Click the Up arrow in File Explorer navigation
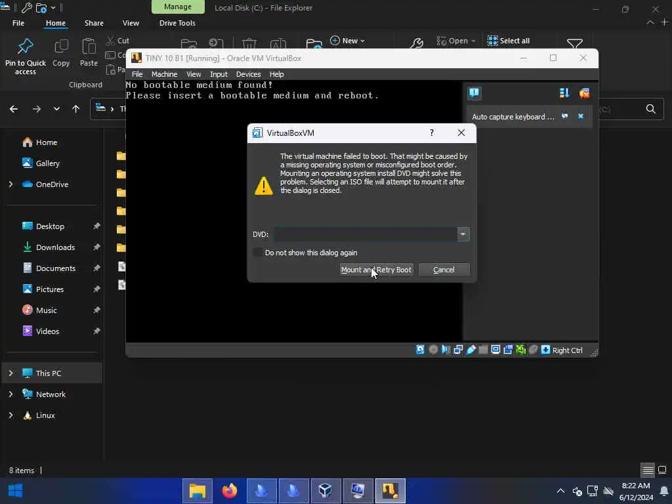 coord(76,109)
